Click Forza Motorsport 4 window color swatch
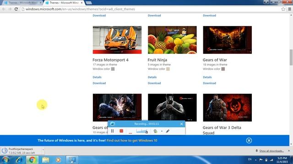The image size is (293, 164). pyautogui.click(x=113, y=69)
